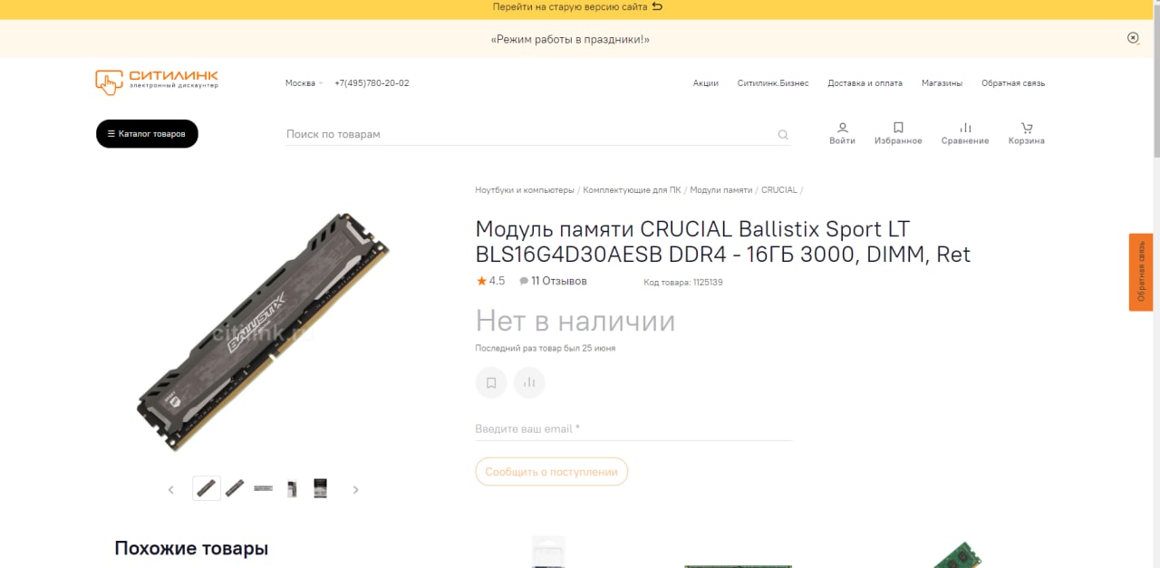Expand the Москва city dropdown

coord(304,82)
